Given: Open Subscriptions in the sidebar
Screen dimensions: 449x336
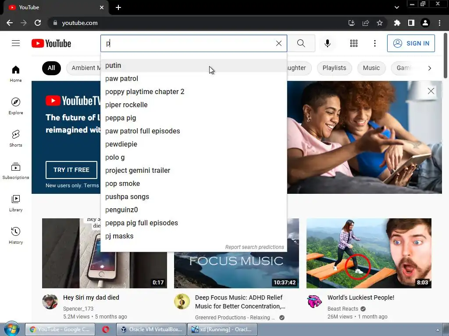Looking at the screenshot, I should 16,171.
